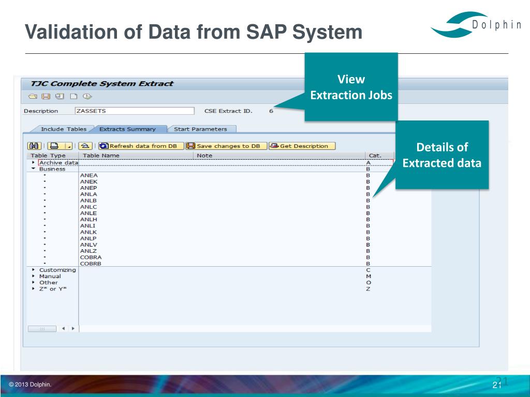Click the Table Name column header
530x397 pixels.
click(x=136, y=156)
